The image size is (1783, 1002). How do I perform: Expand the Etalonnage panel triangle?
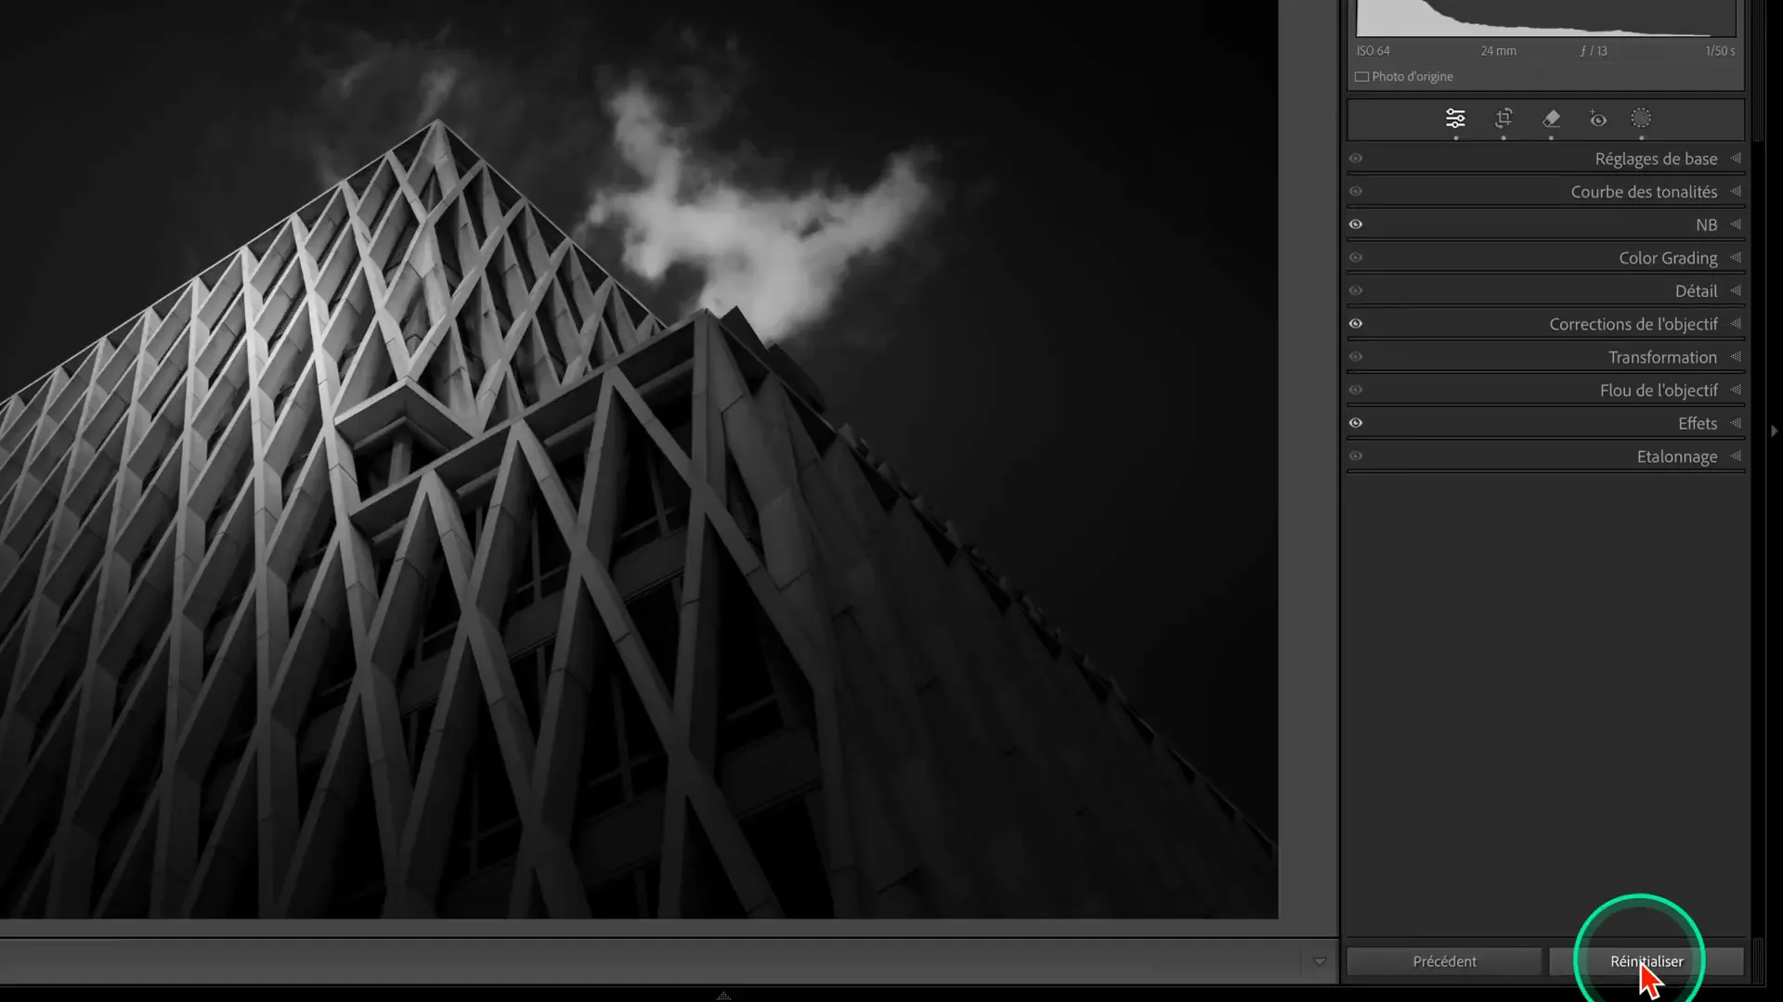[1736, 456]
